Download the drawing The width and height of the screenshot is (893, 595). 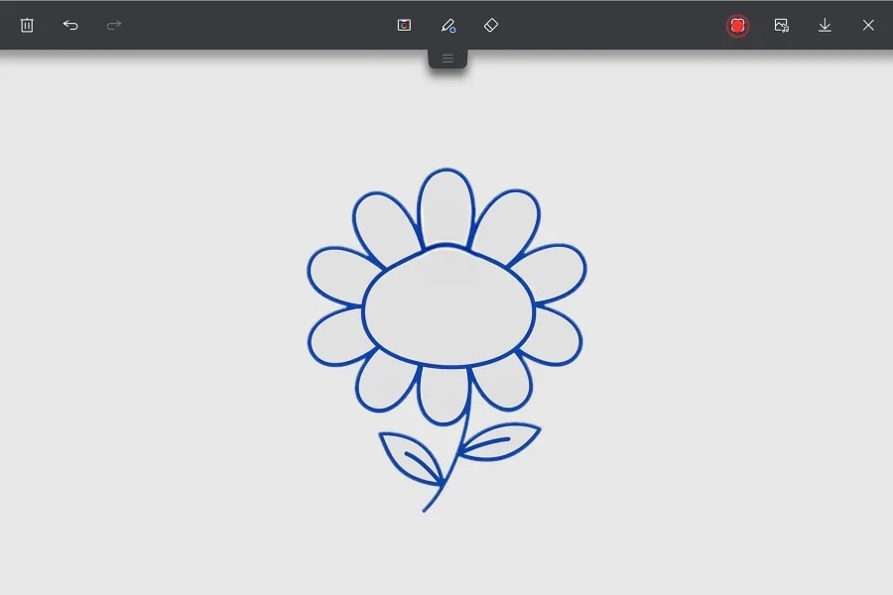point(825,25)
